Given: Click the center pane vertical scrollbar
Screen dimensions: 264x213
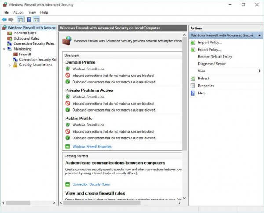Looking at the screenshot, I should [184, 93].
